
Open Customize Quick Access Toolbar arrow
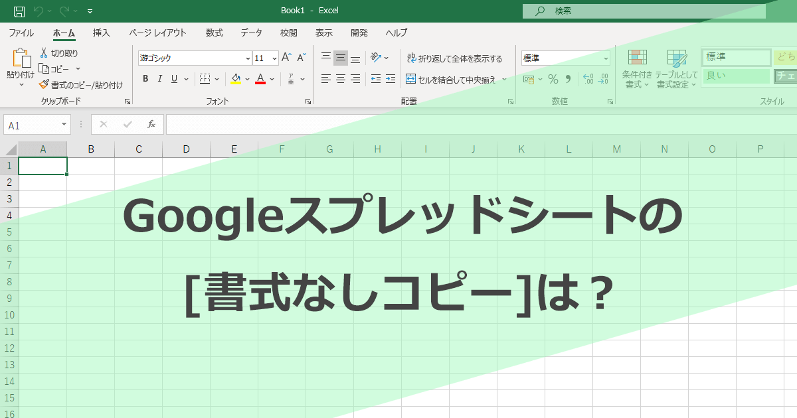[90, 11]
